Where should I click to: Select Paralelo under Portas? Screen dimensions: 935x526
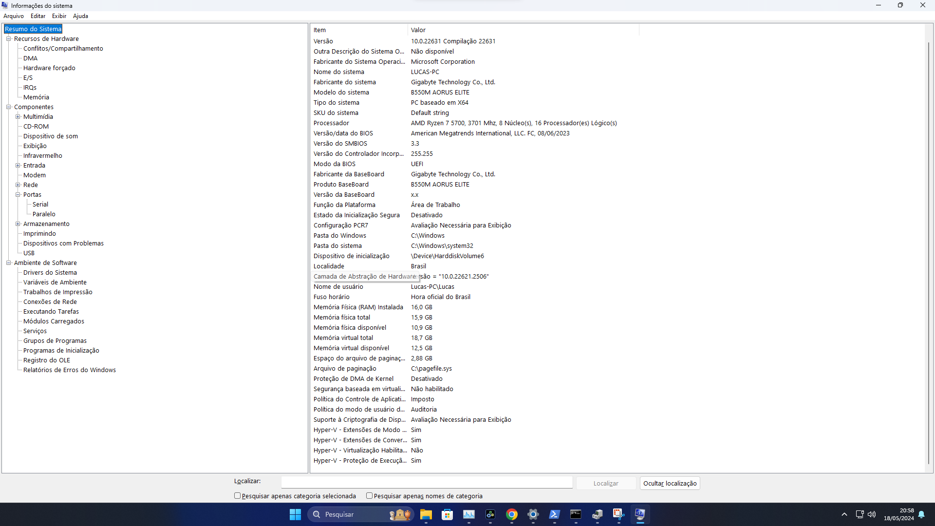click(x=44, y=214)
